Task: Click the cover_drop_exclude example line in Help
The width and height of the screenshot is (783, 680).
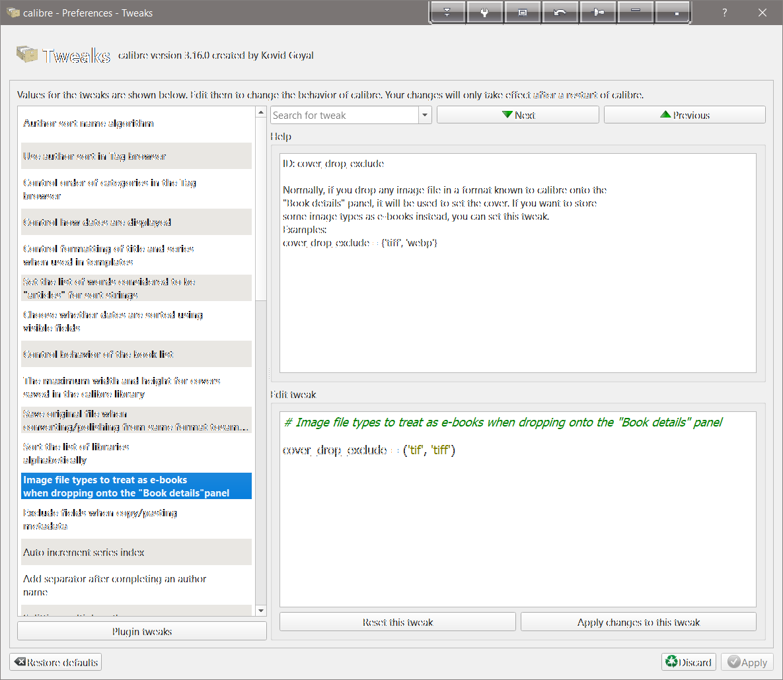Action: pyautogui.click(x=360, y=243)
